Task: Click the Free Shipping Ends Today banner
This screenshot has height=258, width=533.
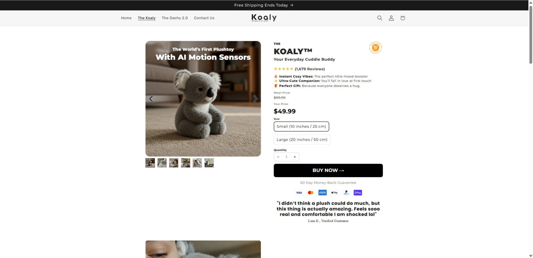Action: 264,5
